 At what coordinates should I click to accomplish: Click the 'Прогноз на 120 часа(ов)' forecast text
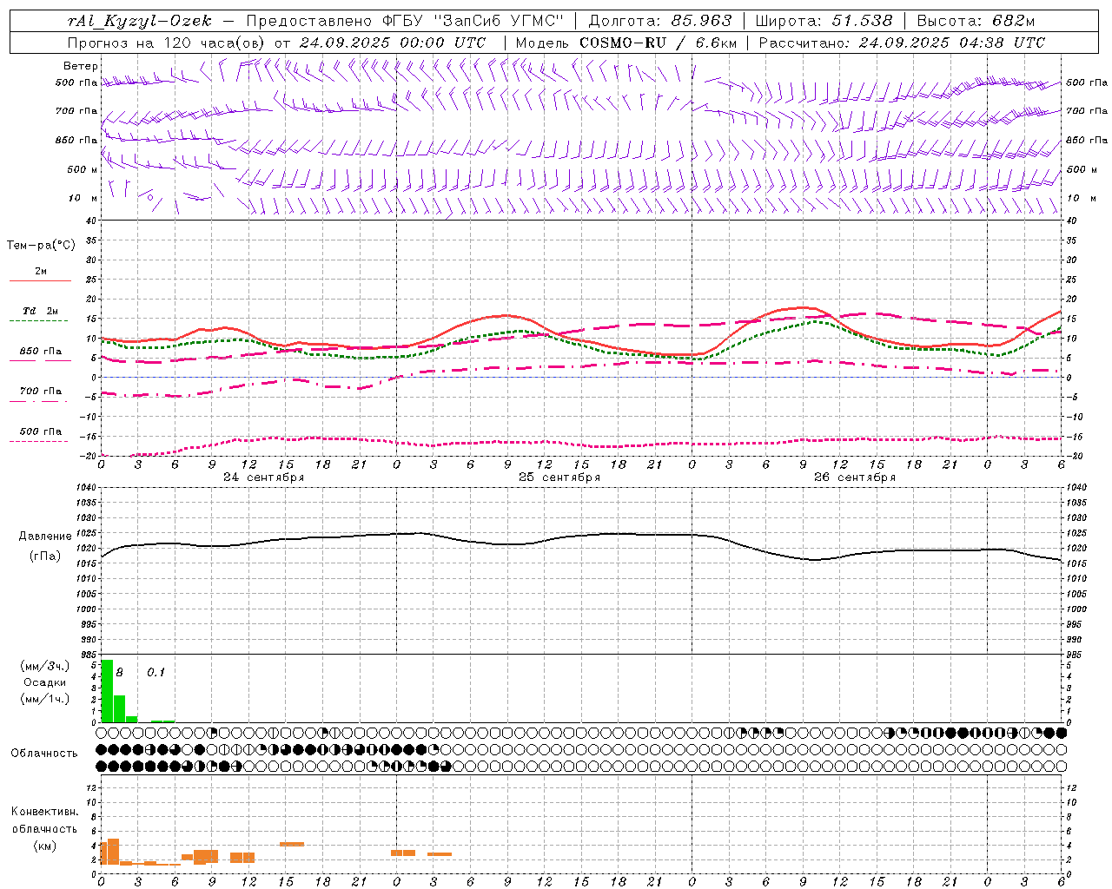coord(167,43)
